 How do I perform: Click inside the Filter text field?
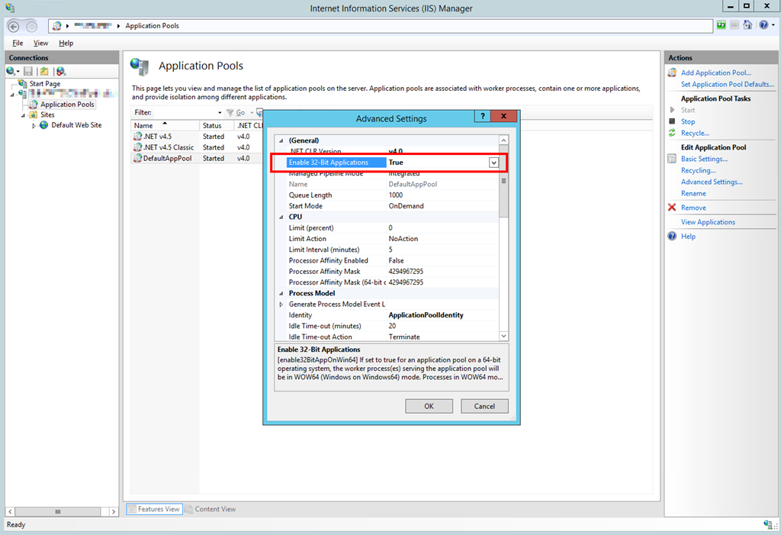pos(185,113)
